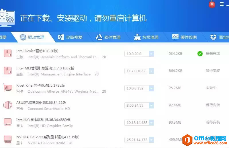Click motherboard icon for Intel Device驱动

[8, 53]
